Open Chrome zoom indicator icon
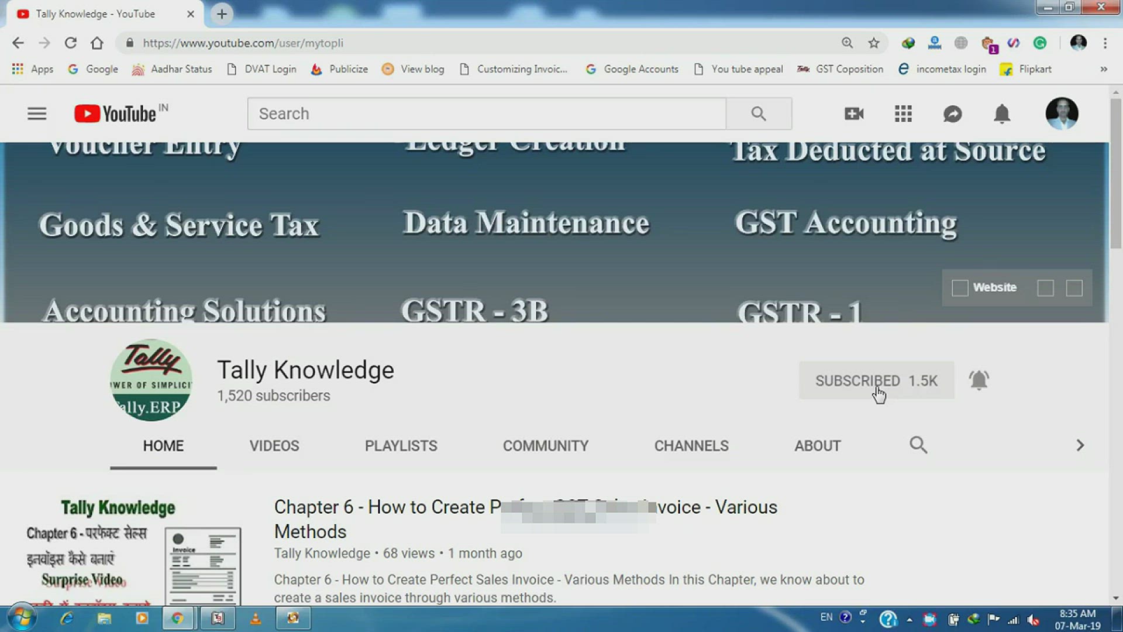Screen dimensions: 1123x632 pyautogui.click(x=847, y=43)
